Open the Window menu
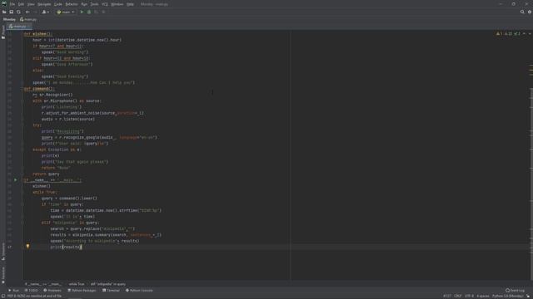Image resolution: width=533 pixels, height=299 pixels. point(117,4)
